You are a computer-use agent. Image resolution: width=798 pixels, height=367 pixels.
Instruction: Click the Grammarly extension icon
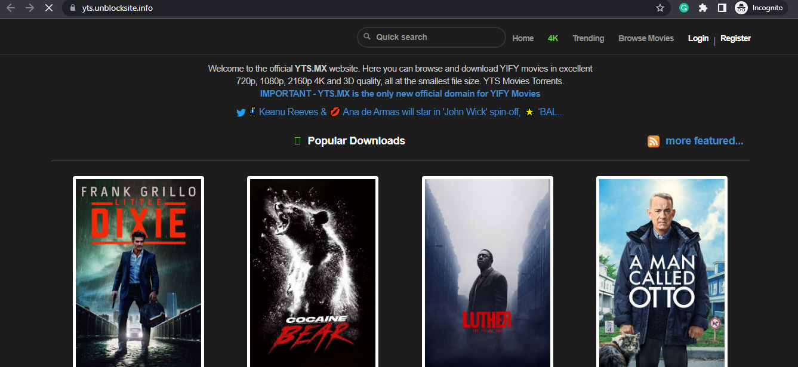(683, 8)
